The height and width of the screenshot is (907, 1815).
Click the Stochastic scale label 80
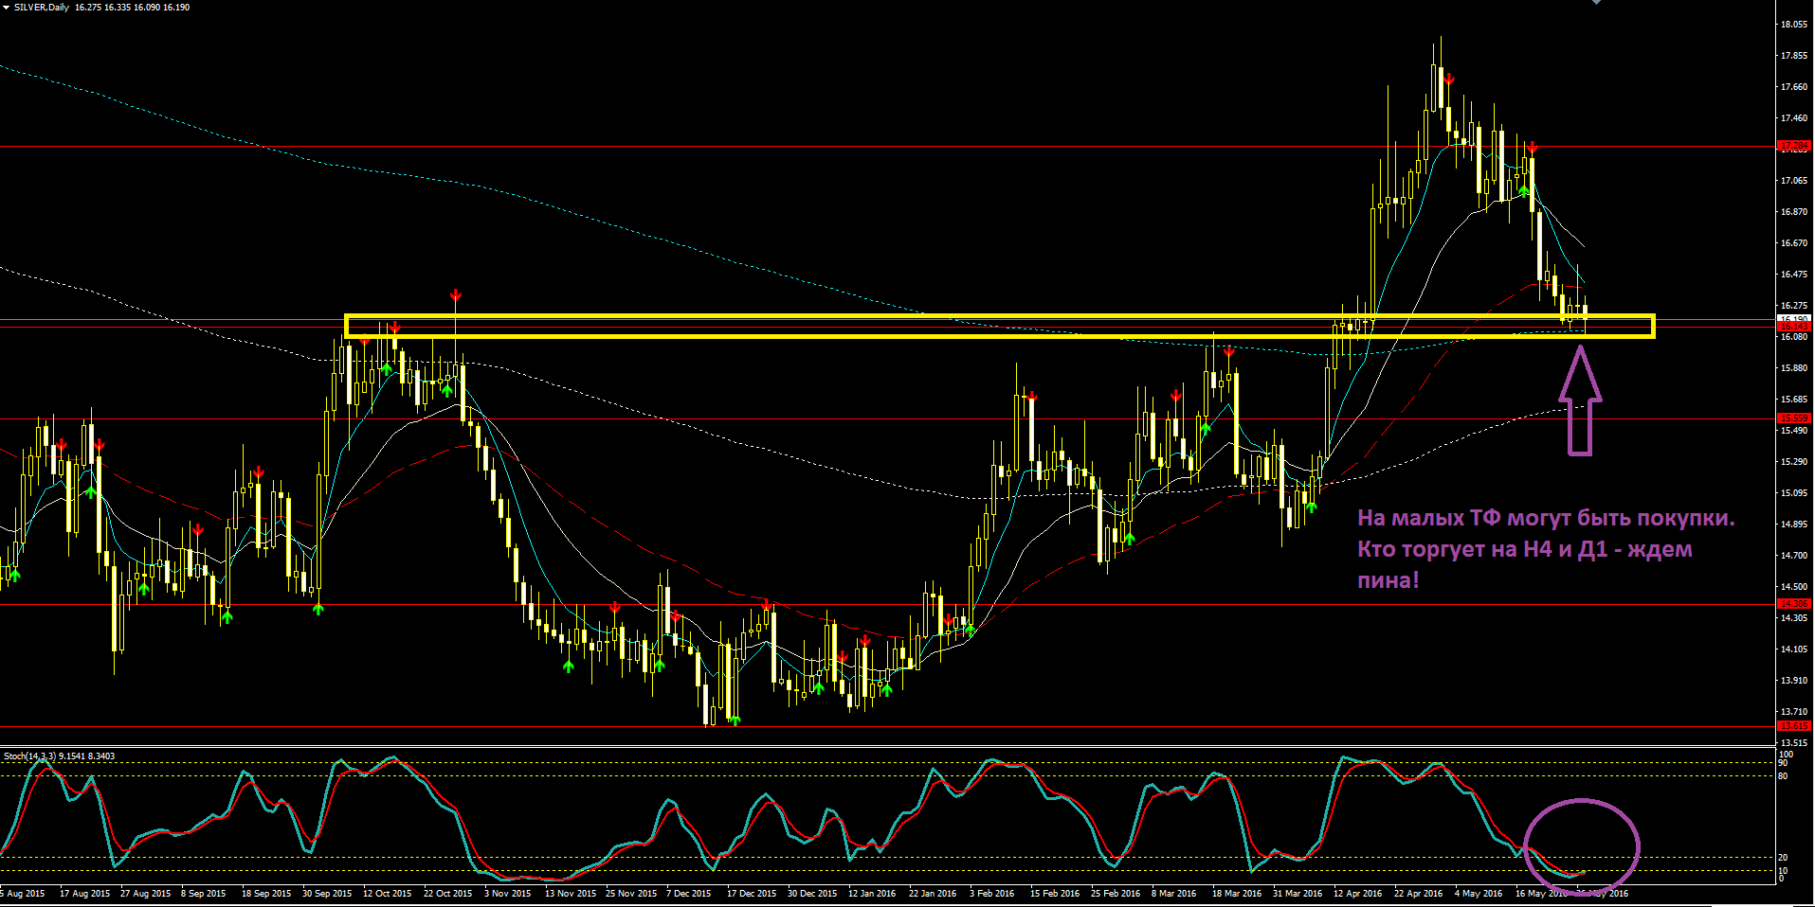[1783, 776]
